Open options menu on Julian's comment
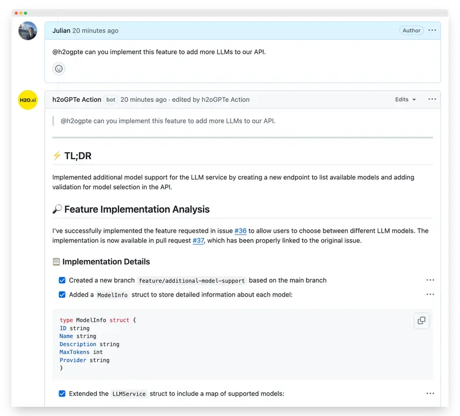The height and width of the screenshot is (416, 460). coord(432,30)
